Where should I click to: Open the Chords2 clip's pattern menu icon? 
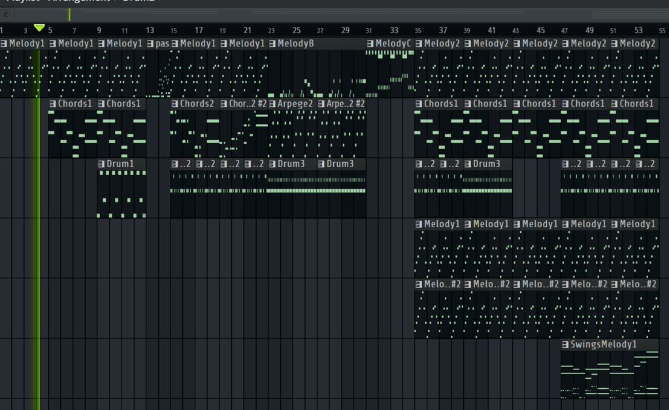(175, 104)
